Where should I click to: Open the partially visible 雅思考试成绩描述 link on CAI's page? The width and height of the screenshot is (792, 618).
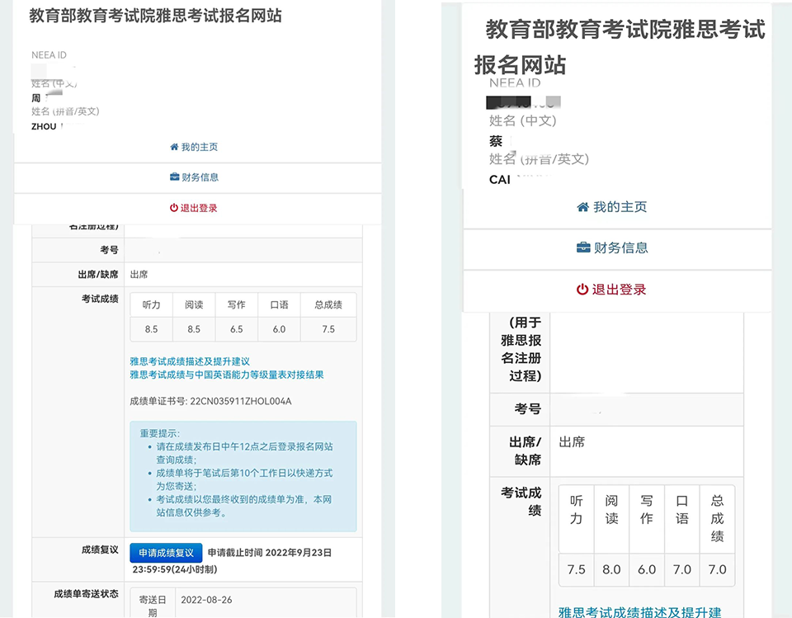click(639, 611)
